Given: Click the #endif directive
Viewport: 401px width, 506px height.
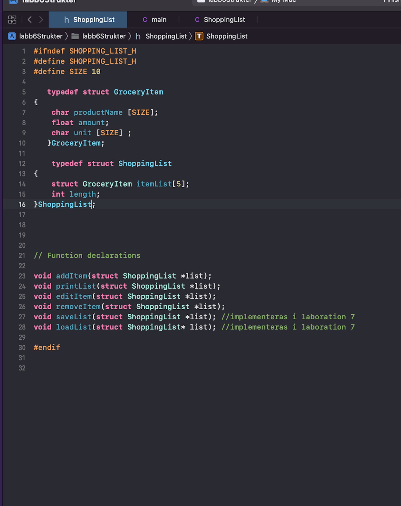Looking at the screenshot, I should pyautogui.click(x=47, y=348).
